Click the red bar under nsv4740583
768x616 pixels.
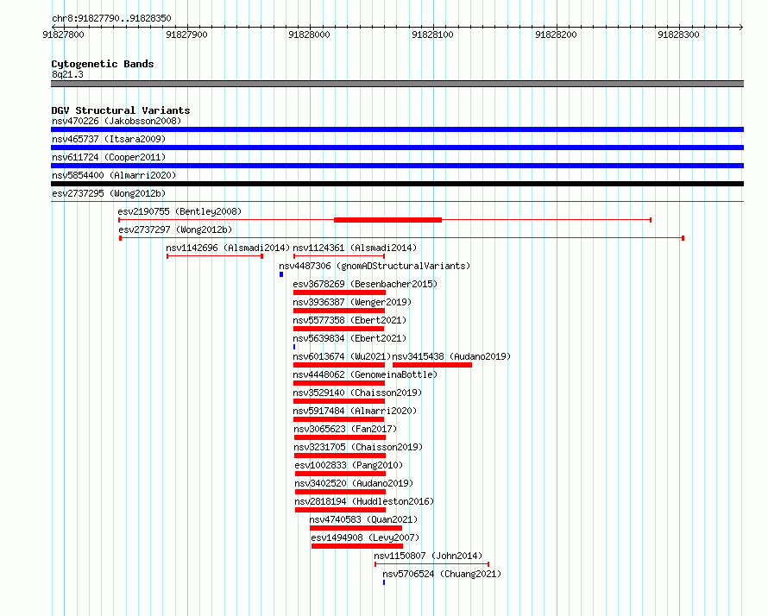coord(356,528)
